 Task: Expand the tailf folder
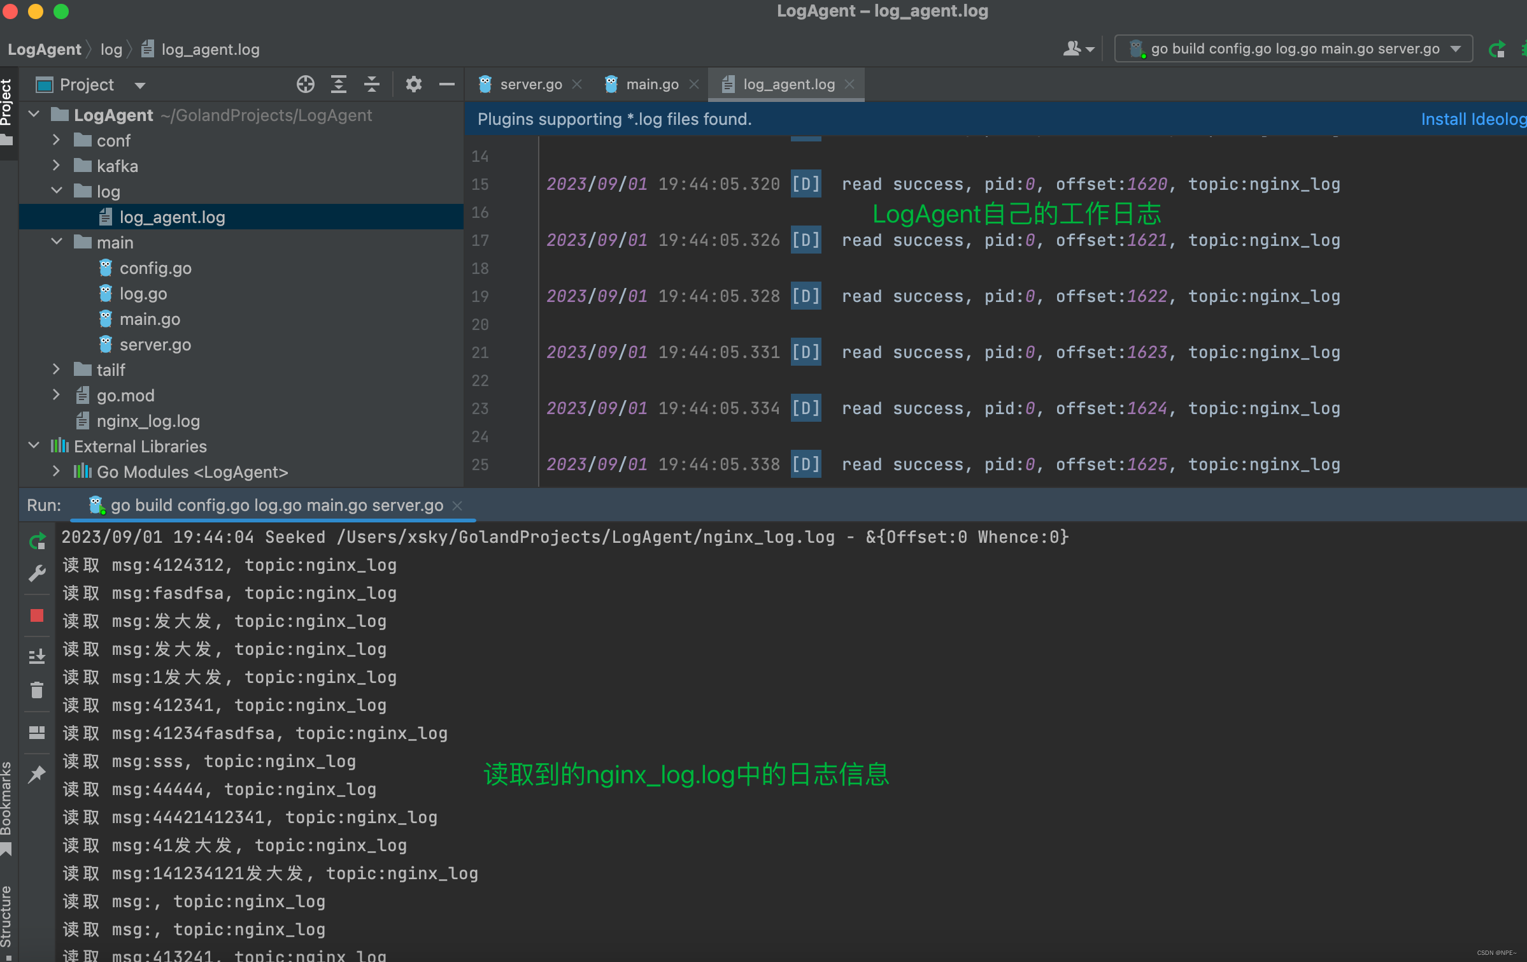tap(55, 370)
